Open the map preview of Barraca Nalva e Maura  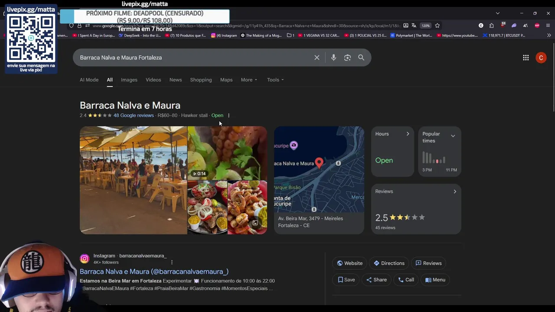[319, 169]
